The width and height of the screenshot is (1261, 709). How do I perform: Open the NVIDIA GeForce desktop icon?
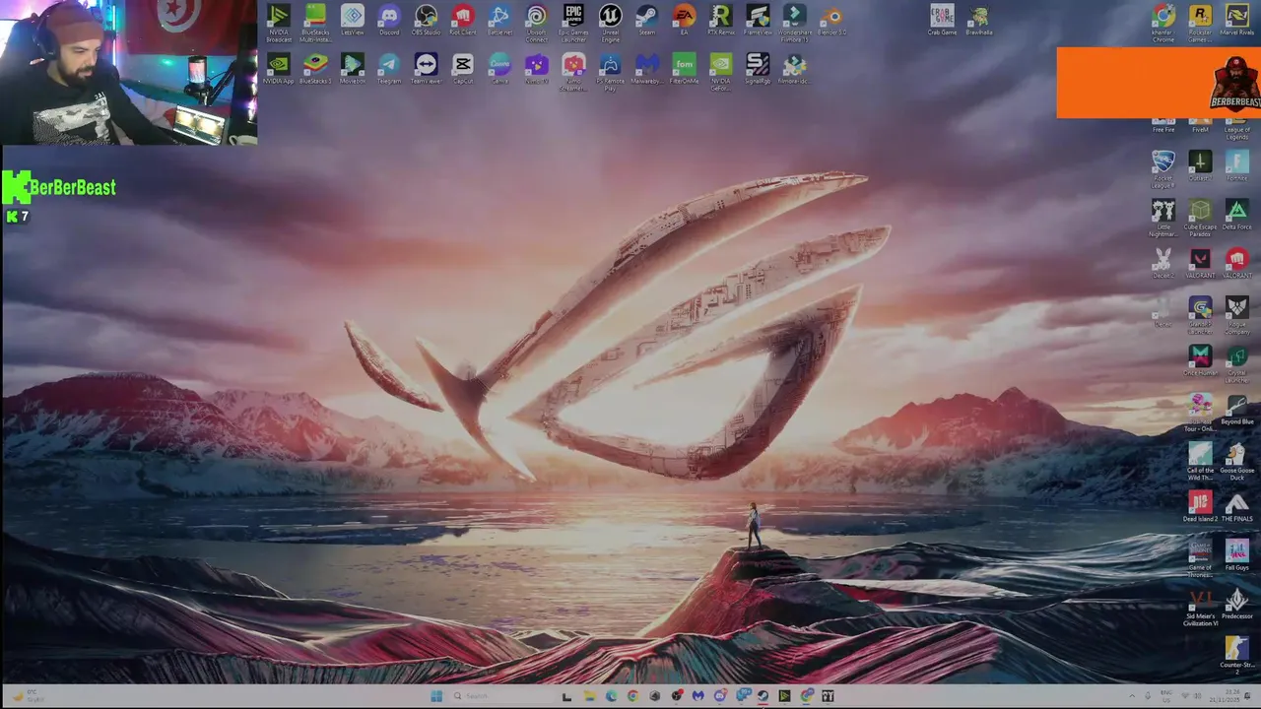(720, 72)
